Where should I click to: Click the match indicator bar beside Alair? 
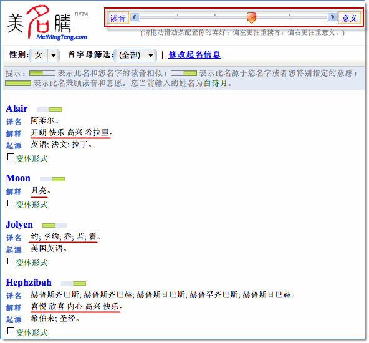pos(49,109)
